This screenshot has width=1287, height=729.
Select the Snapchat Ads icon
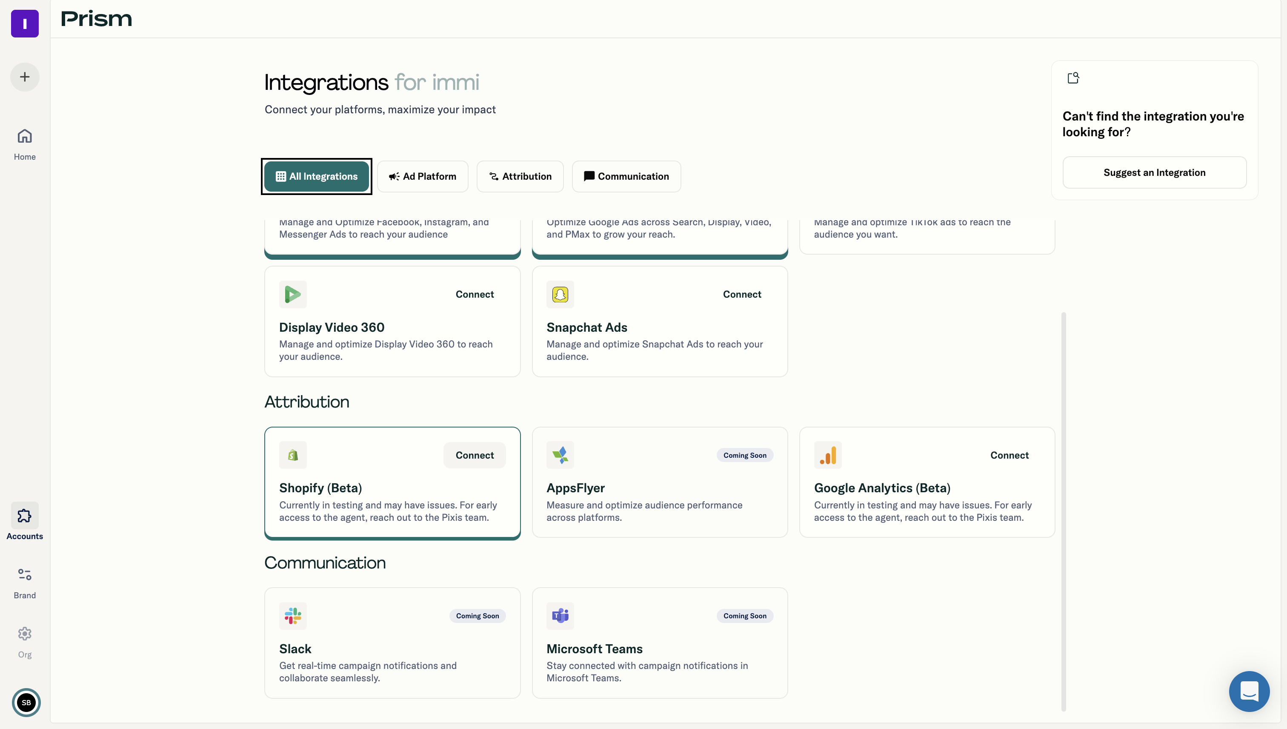[x=560, y=294]
